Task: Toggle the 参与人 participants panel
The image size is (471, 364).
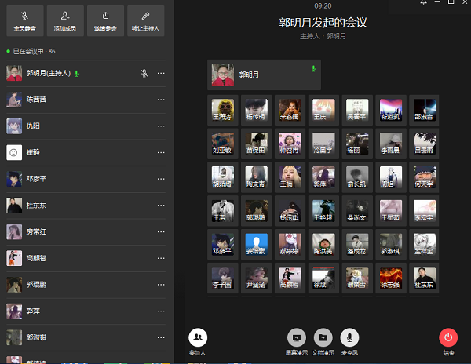Action: [198, 338]
